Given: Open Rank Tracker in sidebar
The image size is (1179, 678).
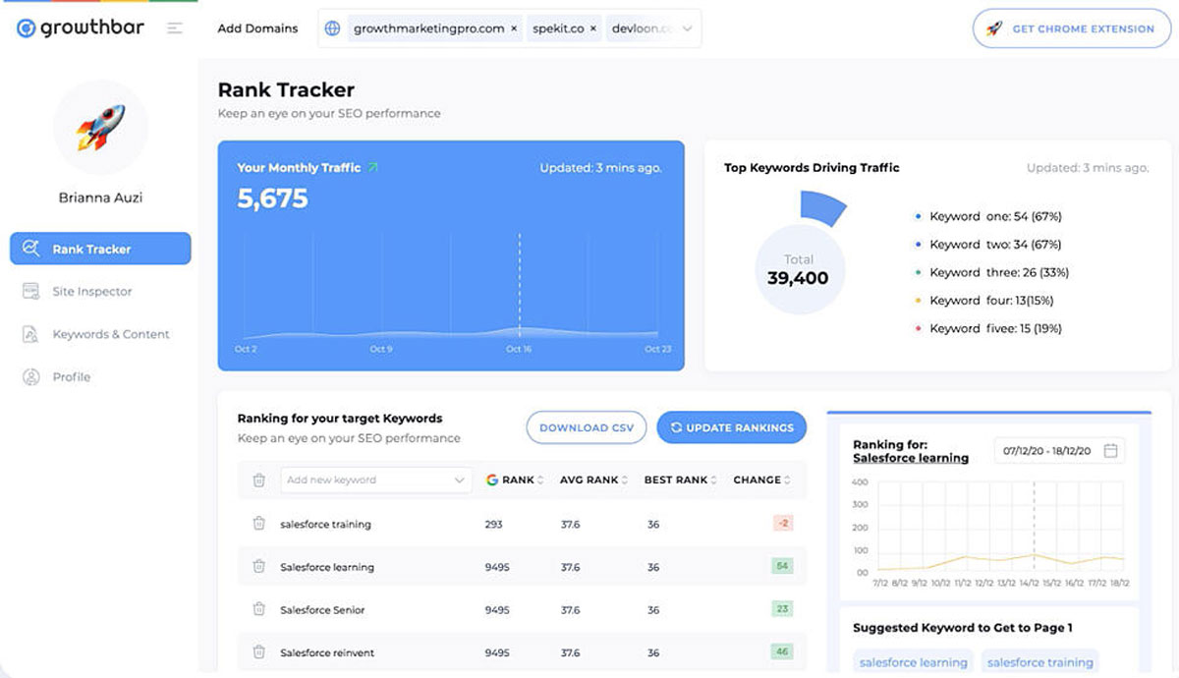Looking at the screenshot, I should pos(100,249).
